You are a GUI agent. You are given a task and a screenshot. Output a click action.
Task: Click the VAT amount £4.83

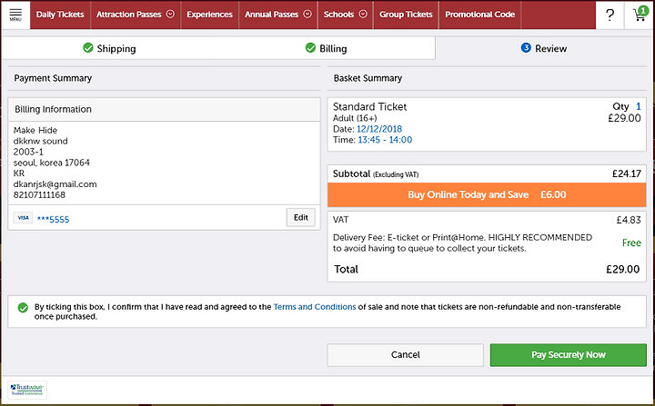coord(629,220)
